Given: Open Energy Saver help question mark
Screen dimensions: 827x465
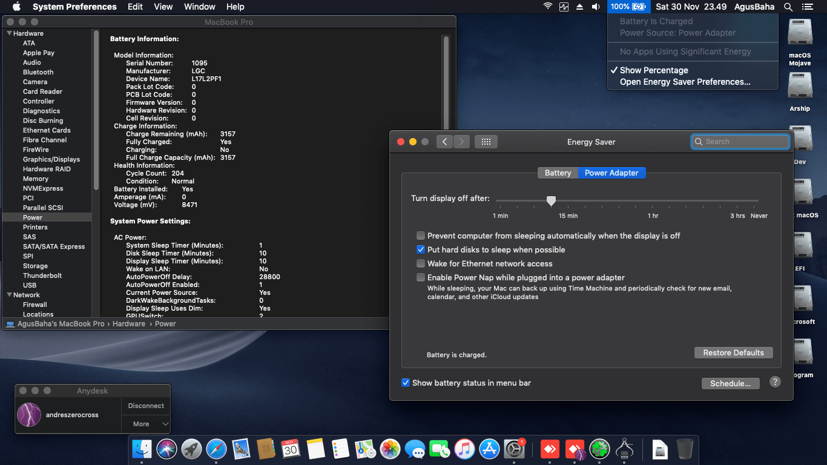Looking at the screenshot, I should pyautogui.click(x=775, y=381).
